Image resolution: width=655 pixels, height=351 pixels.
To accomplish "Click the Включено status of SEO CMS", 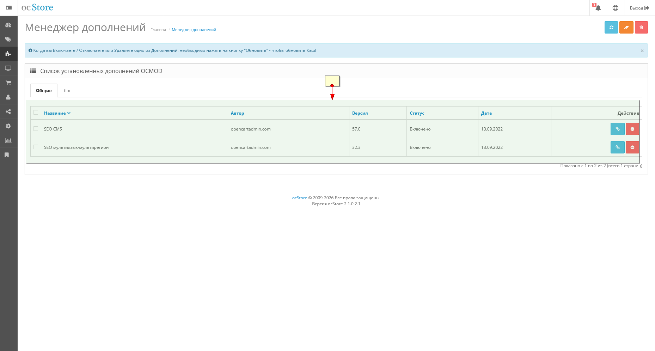I will tap(420, 129).
